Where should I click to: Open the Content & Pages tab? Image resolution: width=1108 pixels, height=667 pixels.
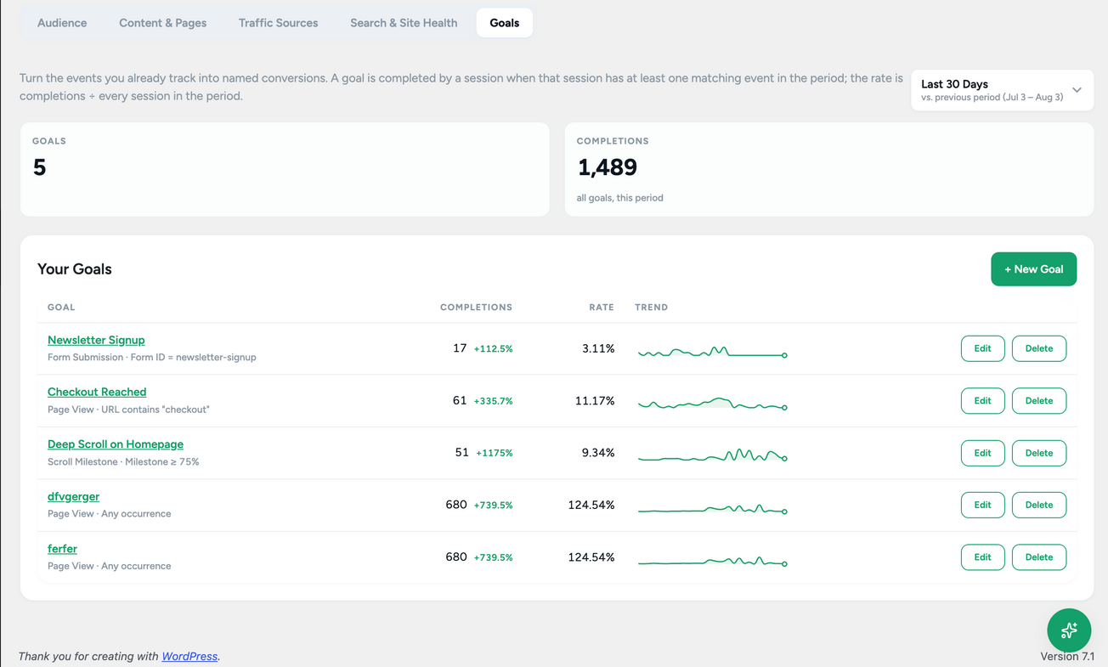pos(163,23)
